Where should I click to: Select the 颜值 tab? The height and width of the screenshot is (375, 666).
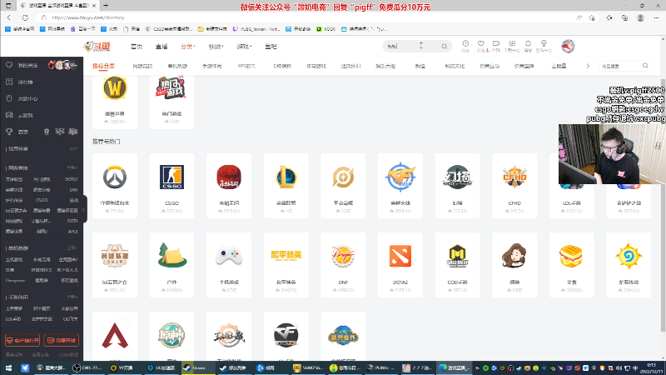(x=420, y=67)
